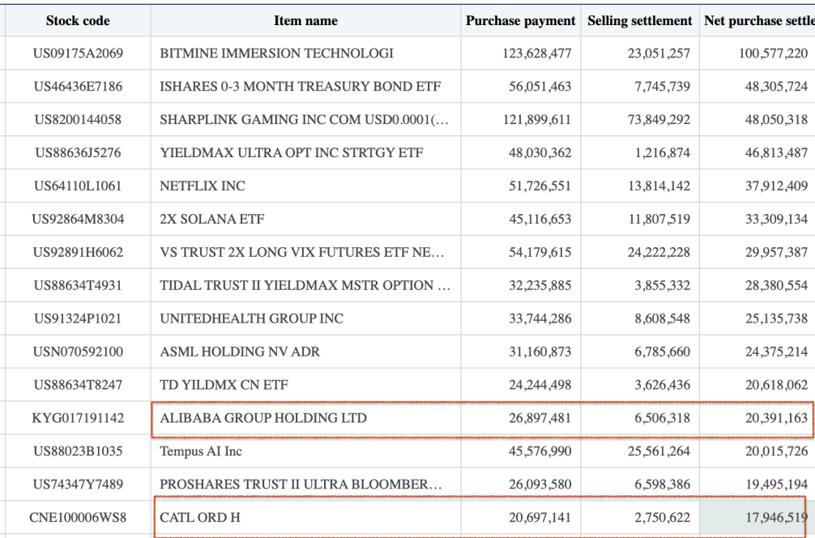Click the Purchase payment column header
815x538 pixels.
click(520, 20)
